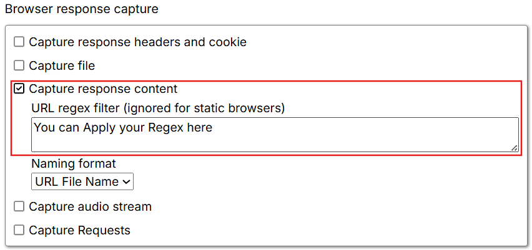Click the chevron arrow on Naming format select

(126, 181)
